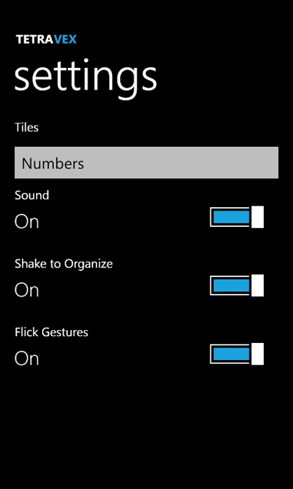Tap the Flick Gestures label
The width and height of the screenshot is (293, 489).
pos(52,332)
